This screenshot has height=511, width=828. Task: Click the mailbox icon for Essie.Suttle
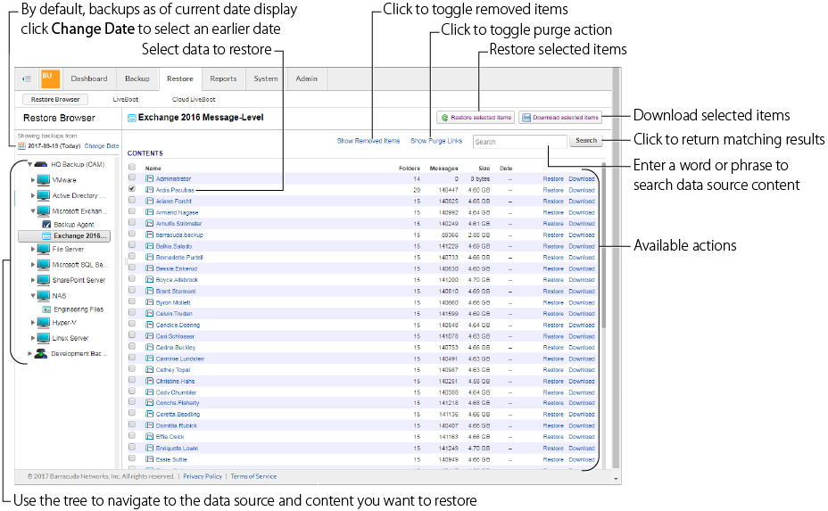click(x=149, y=459)
